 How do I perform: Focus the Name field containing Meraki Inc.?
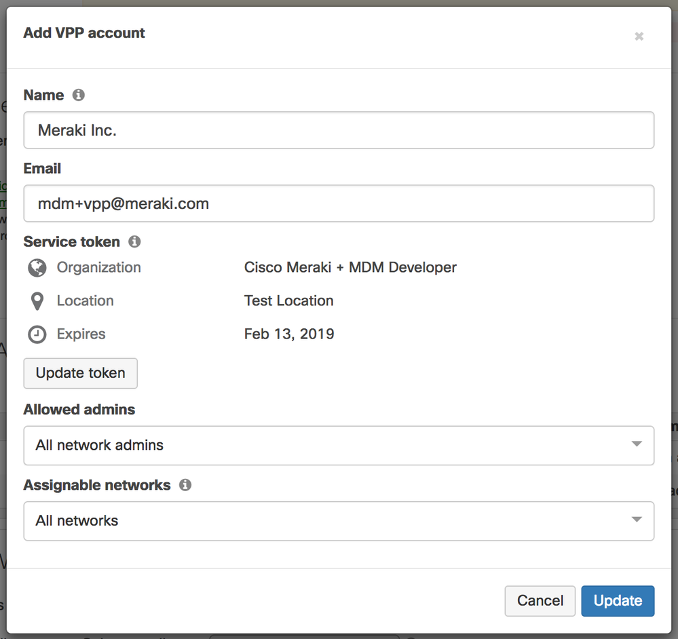pos(339,130)
